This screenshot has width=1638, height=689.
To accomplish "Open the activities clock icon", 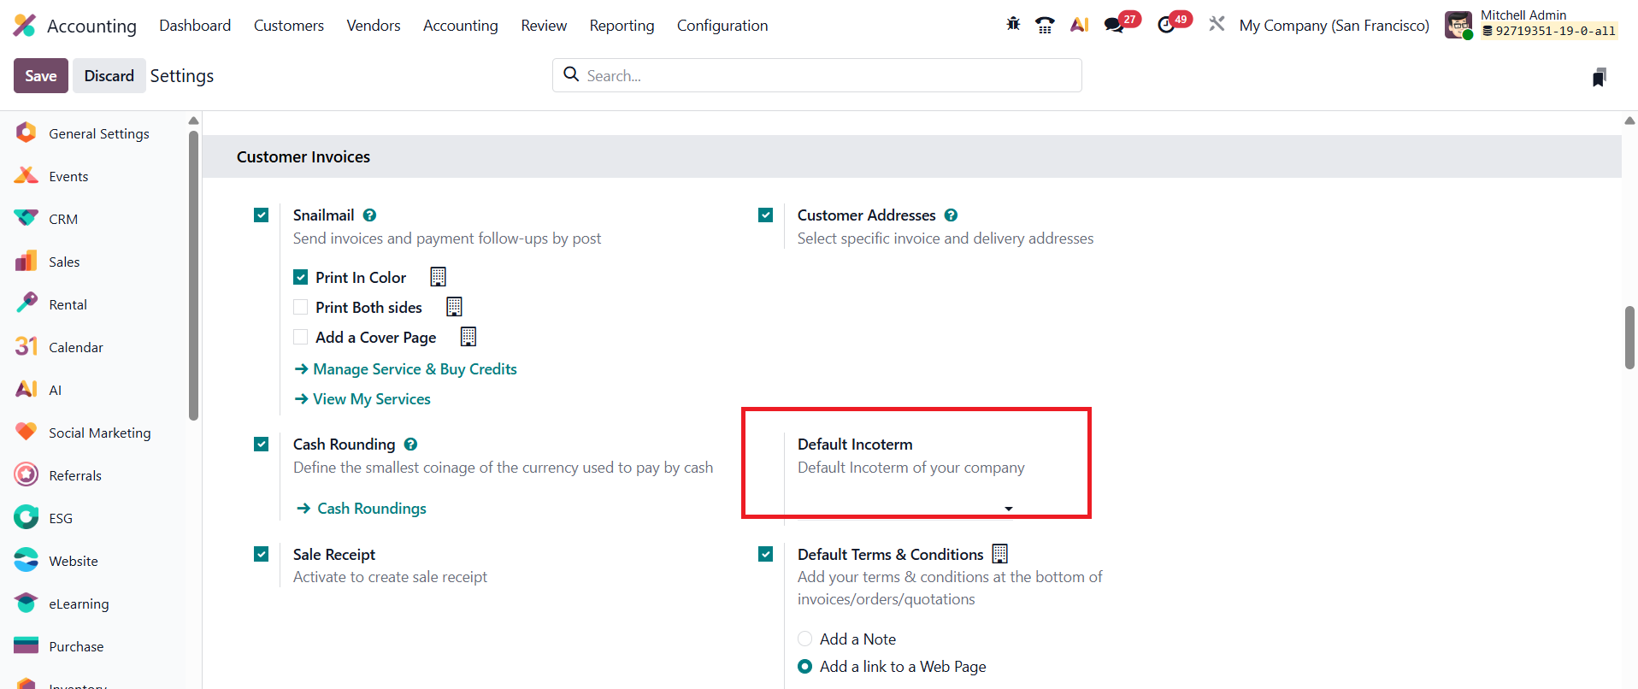I will 1166,25.
